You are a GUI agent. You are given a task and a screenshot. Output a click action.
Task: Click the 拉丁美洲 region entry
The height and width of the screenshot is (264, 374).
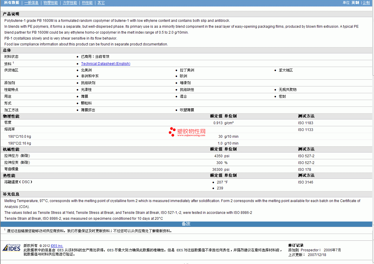pos(187,70)
